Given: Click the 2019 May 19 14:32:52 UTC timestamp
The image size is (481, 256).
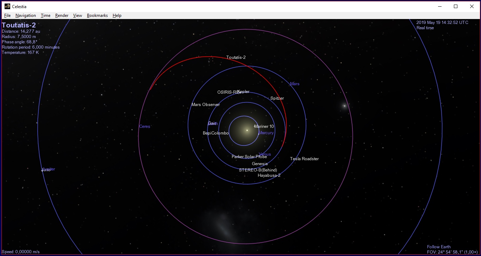Looking at the screenshot, I should pyautogui.click(x=442, y=23).
